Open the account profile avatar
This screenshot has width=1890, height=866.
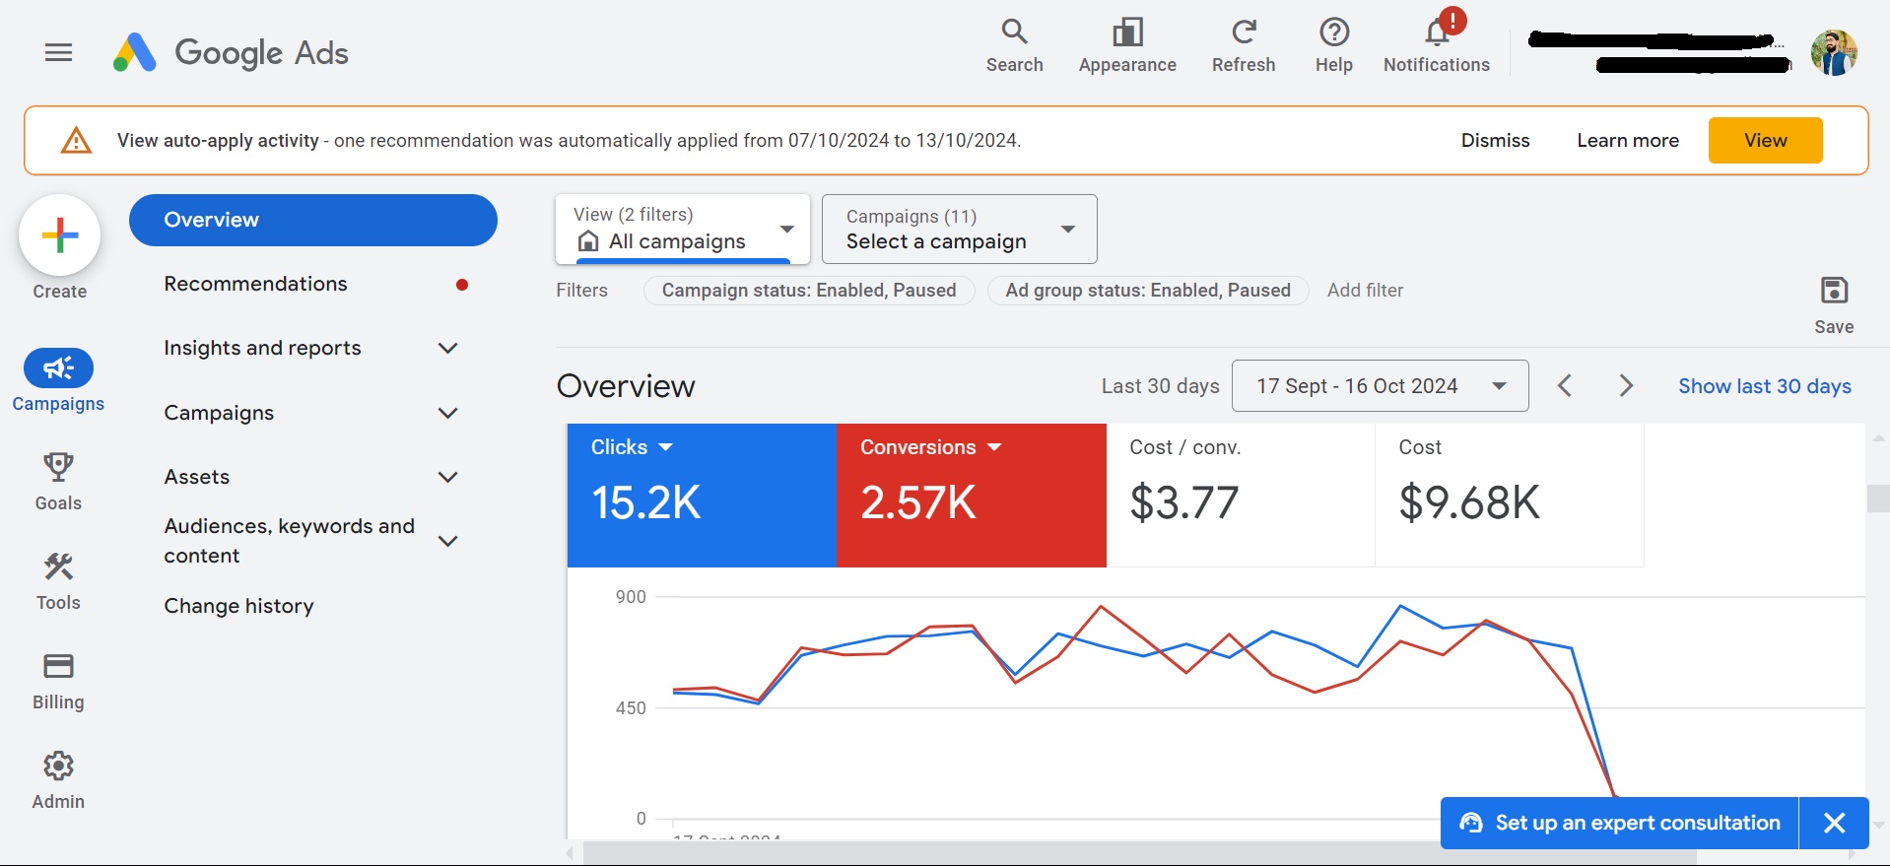click(1833, 52)
